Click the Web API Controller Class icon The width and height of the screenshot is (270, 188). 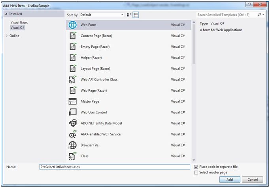point(72,79)
